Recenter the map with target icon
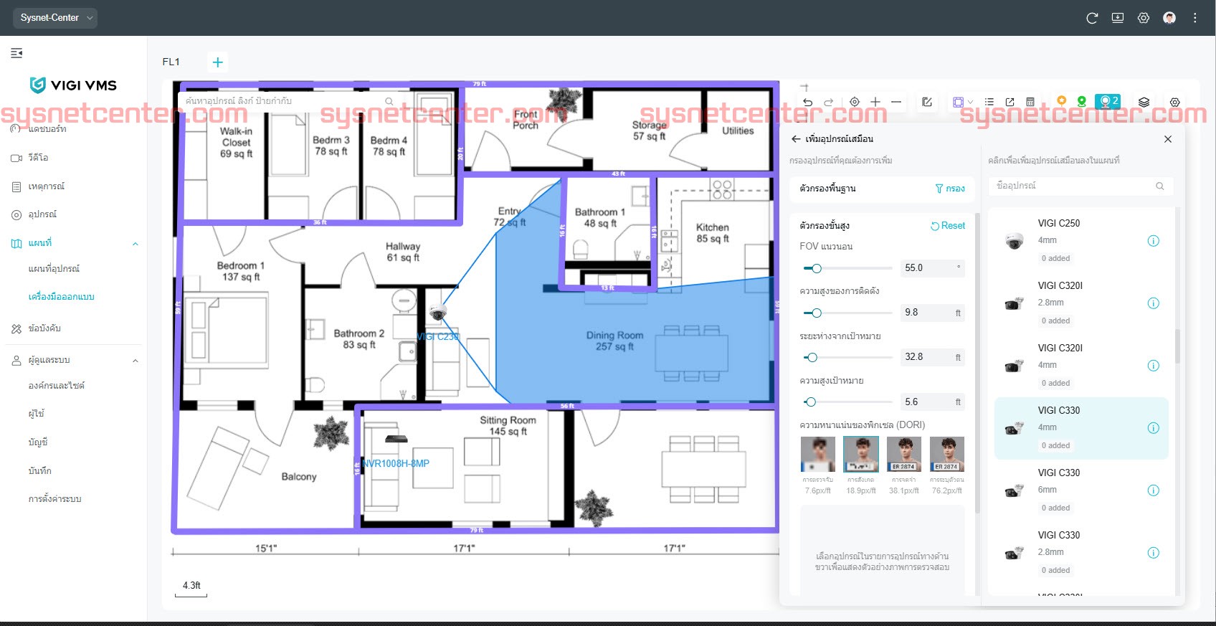 click(x=855, y=103)
